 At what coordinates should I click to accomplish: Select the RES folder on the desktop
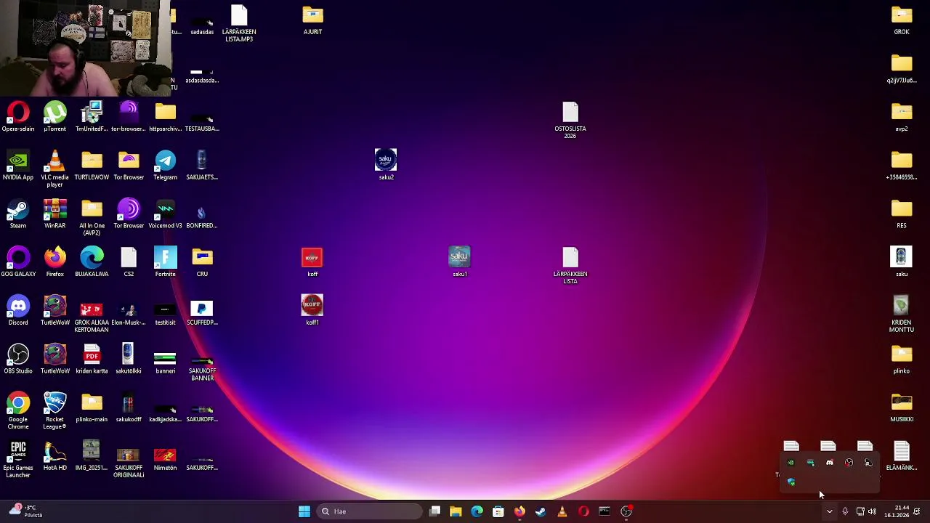902,214
